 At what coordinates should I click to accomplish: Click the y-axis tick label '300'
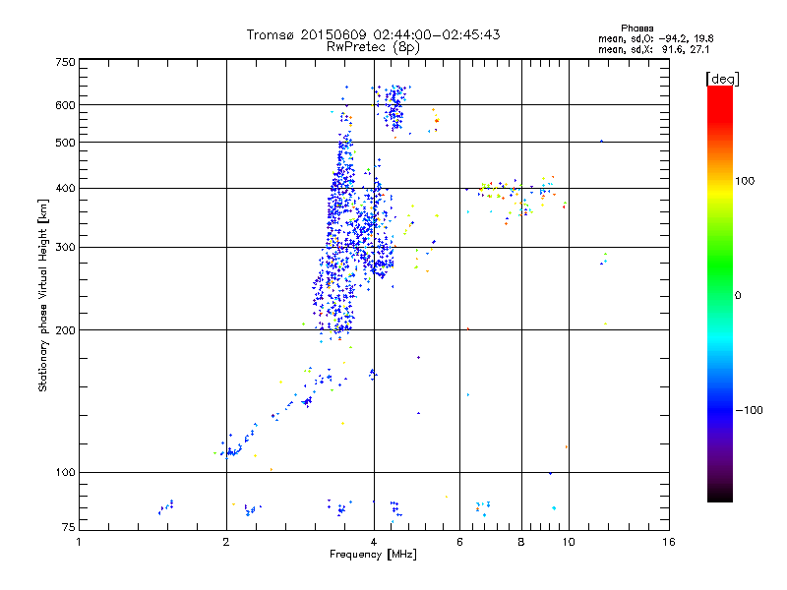[x=65, y=248]
